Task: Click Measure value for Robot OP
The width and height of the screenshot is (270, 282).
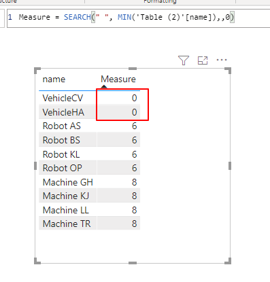Action: click(x=135, y=168)
